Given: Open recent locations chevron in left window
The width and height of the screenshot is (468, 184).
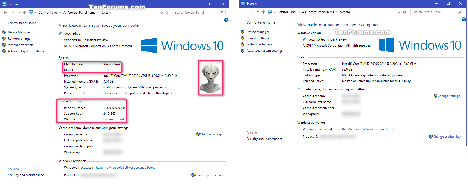Looking at the screenshot, I should pos(19,13).
